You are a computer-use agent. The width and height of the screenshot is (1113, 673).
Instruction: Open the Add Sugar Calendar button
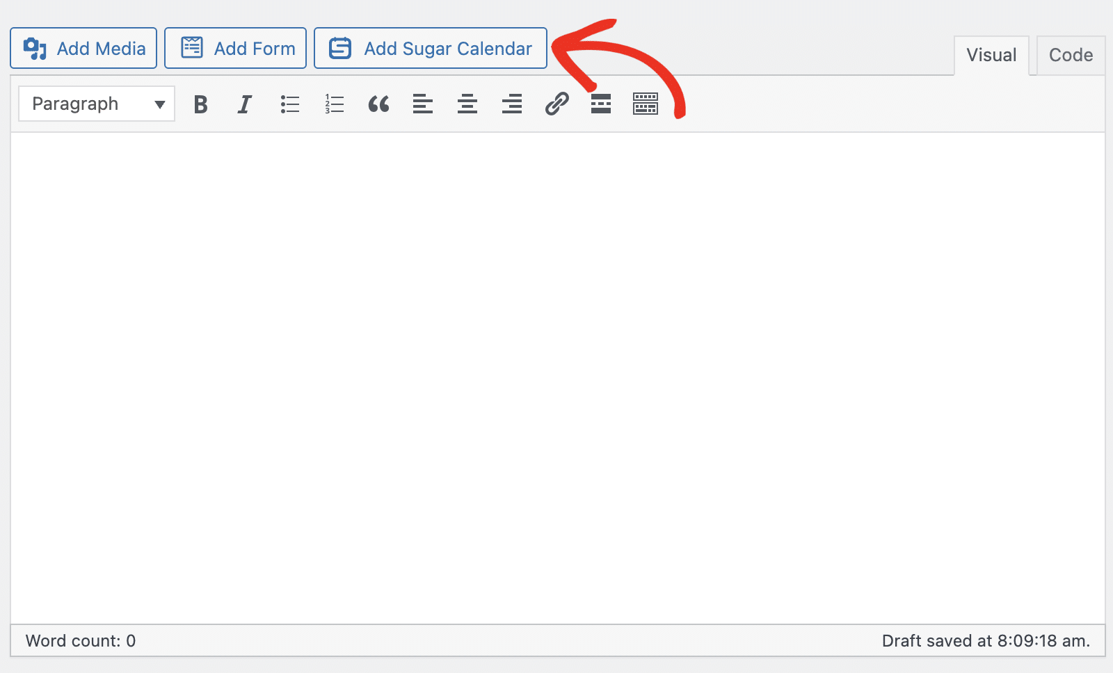click(x=430, y=48)
